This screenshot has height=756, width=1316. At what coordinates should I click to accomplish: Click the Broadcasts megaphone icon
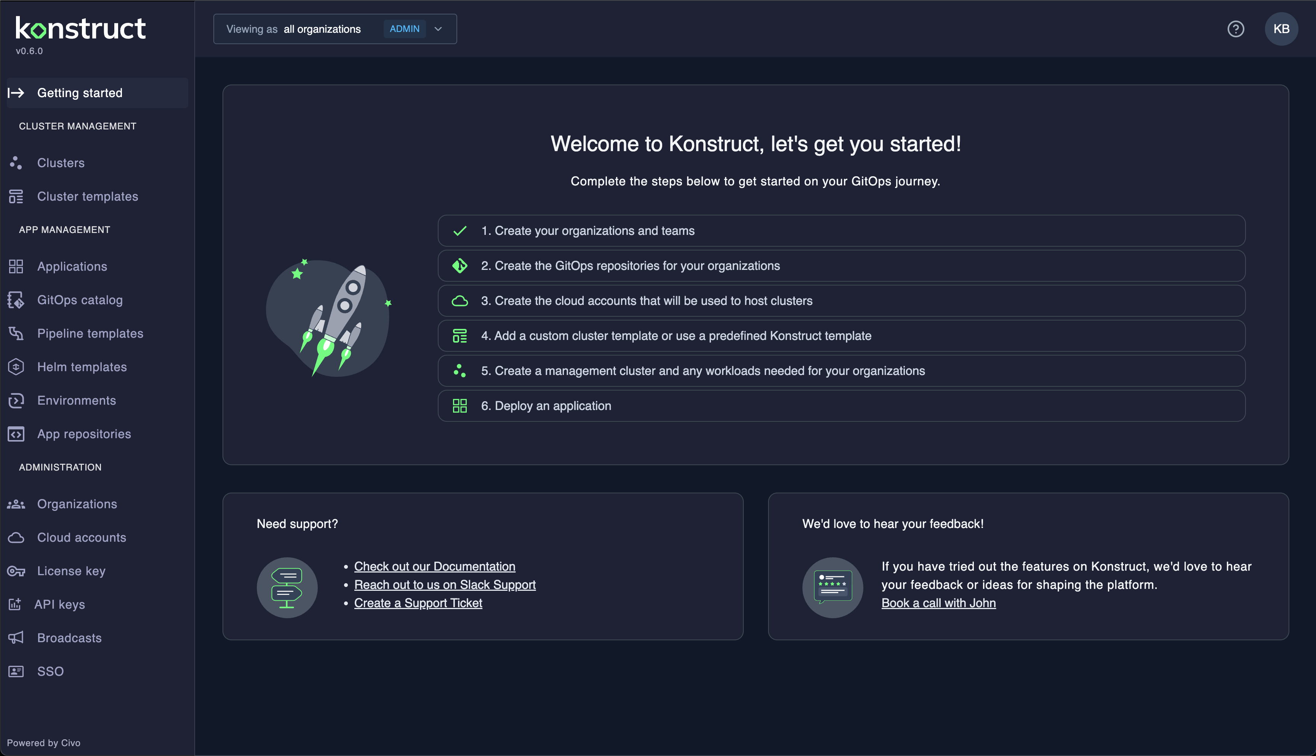16,638
